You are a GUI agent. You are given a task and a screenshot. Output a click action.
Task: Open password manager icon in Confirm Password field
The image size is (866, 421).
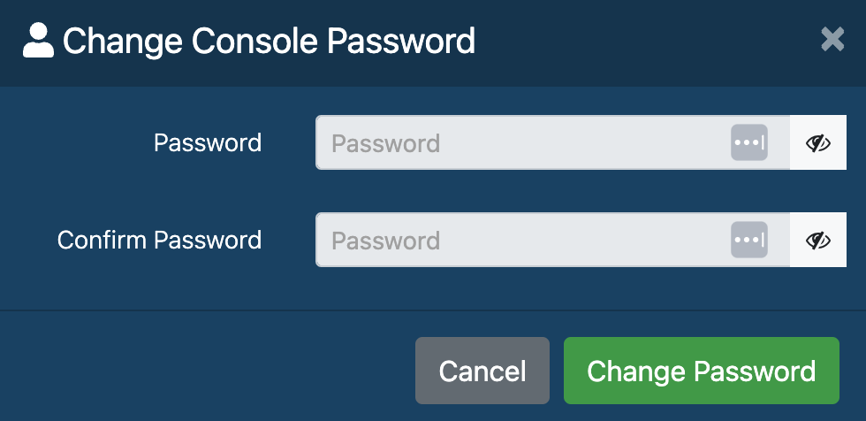749,240
